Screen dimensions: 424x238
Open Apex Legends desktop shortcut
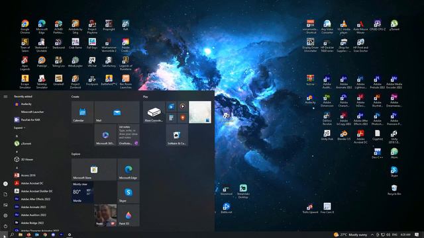click(x=25, y=63)
